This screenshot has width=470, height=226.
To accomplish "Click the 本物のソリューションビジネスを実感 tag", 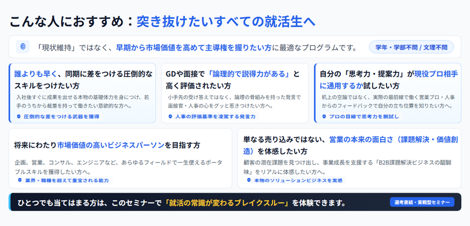I will [x=296, y=180].
